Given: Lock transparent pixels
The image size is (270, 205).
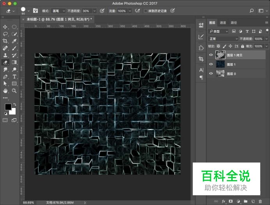Looking at the screenshot, I should tap(218, 46).
